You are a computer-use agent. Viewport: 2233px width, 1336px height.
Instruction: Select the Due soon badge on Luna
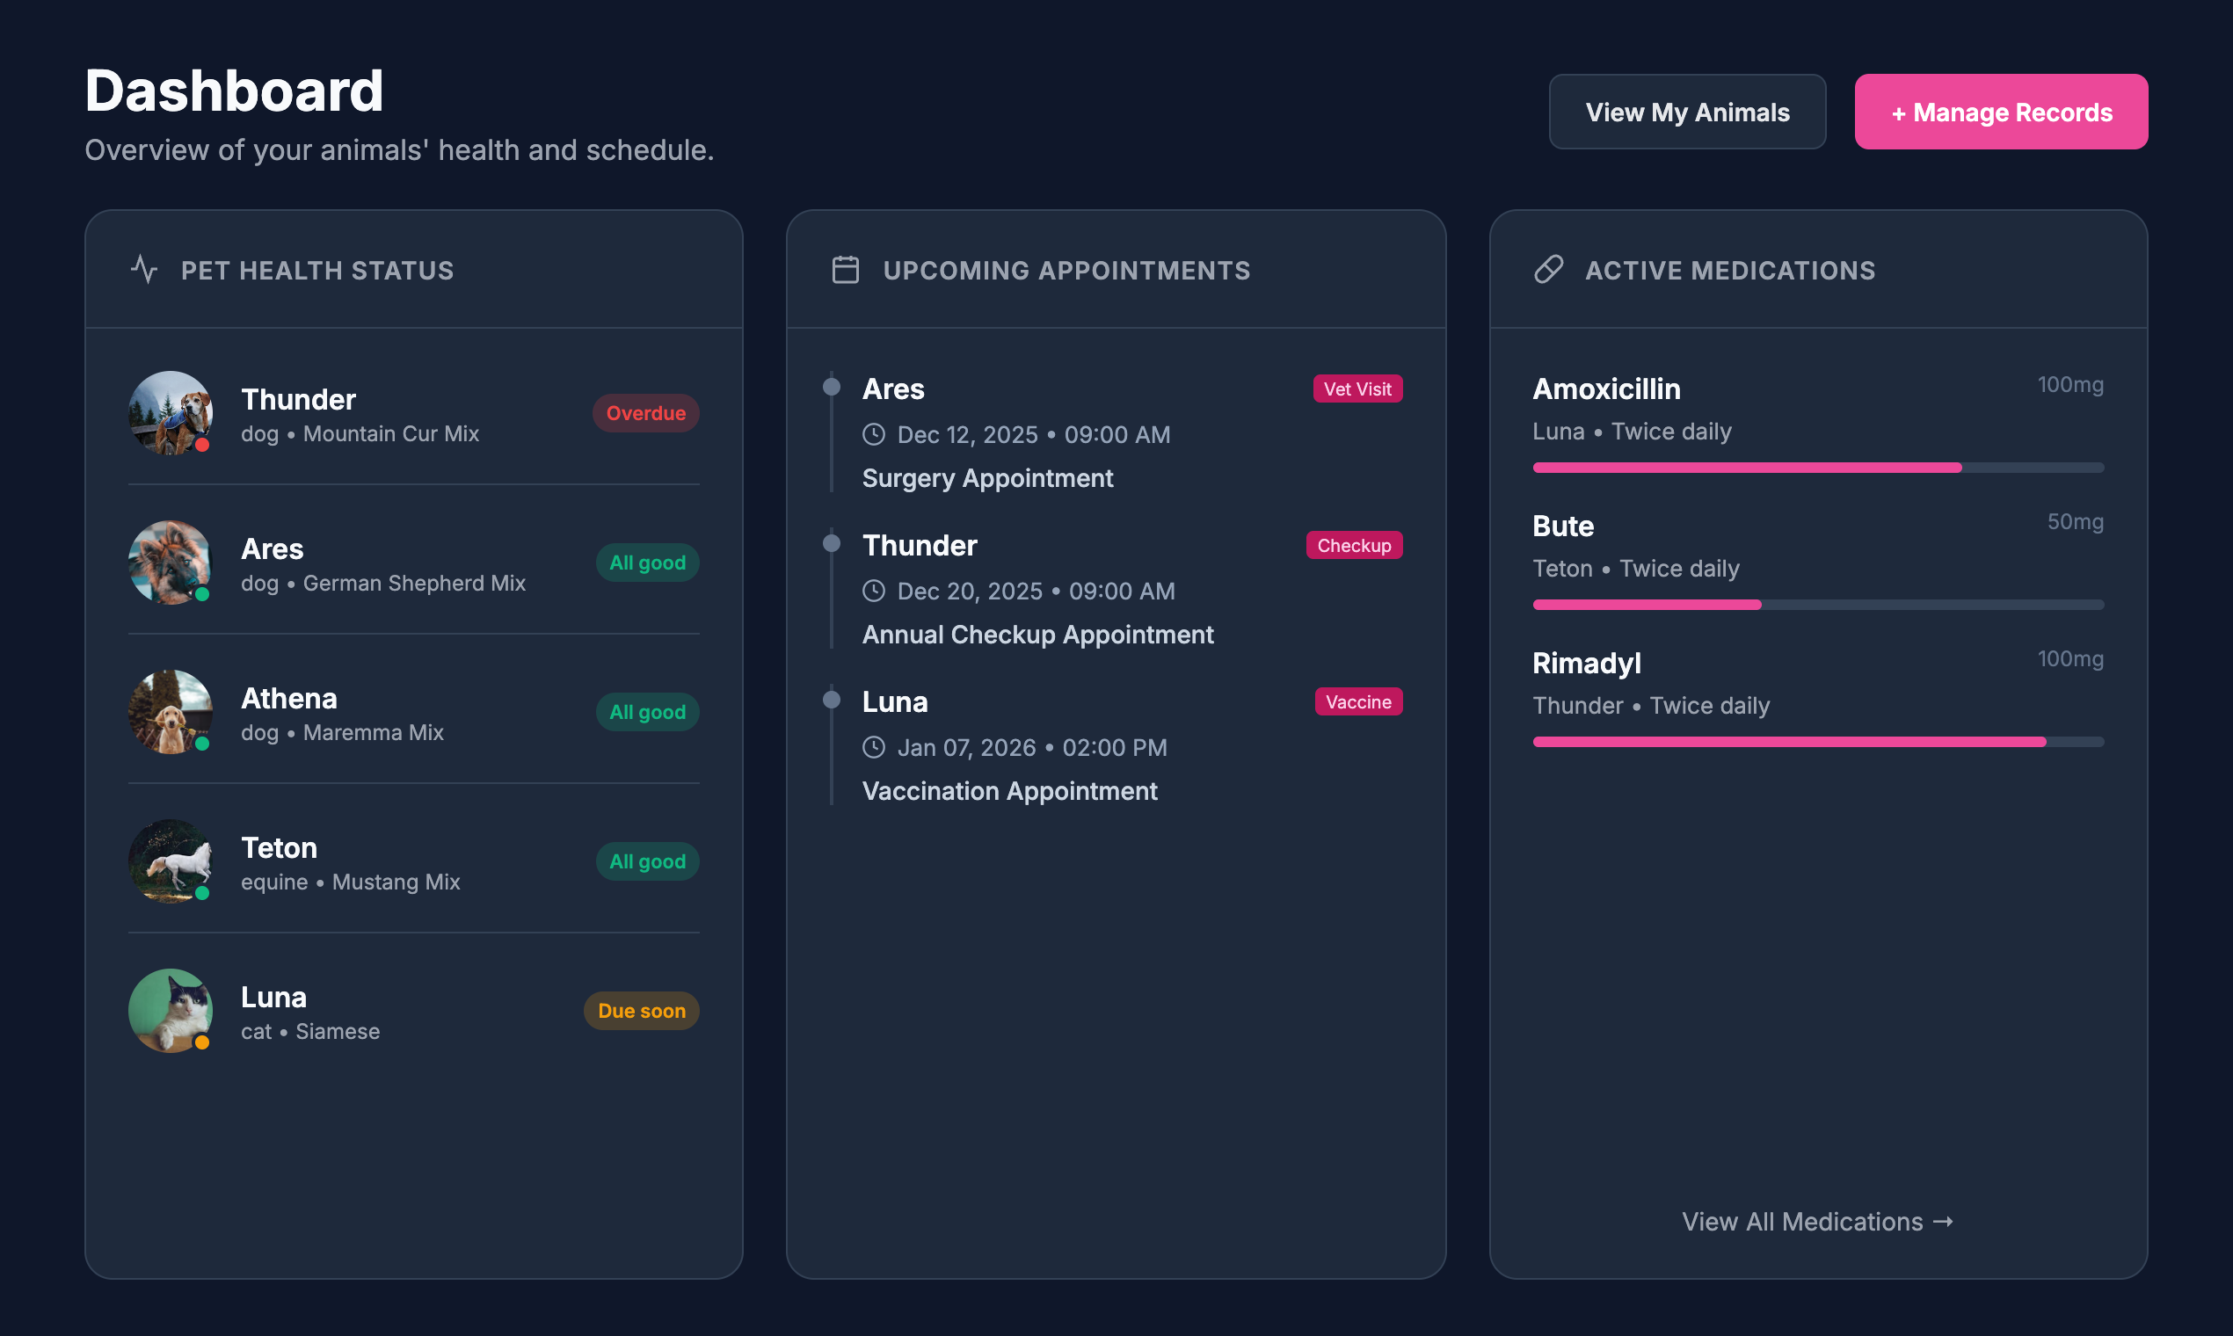[x=641, y=1010]
